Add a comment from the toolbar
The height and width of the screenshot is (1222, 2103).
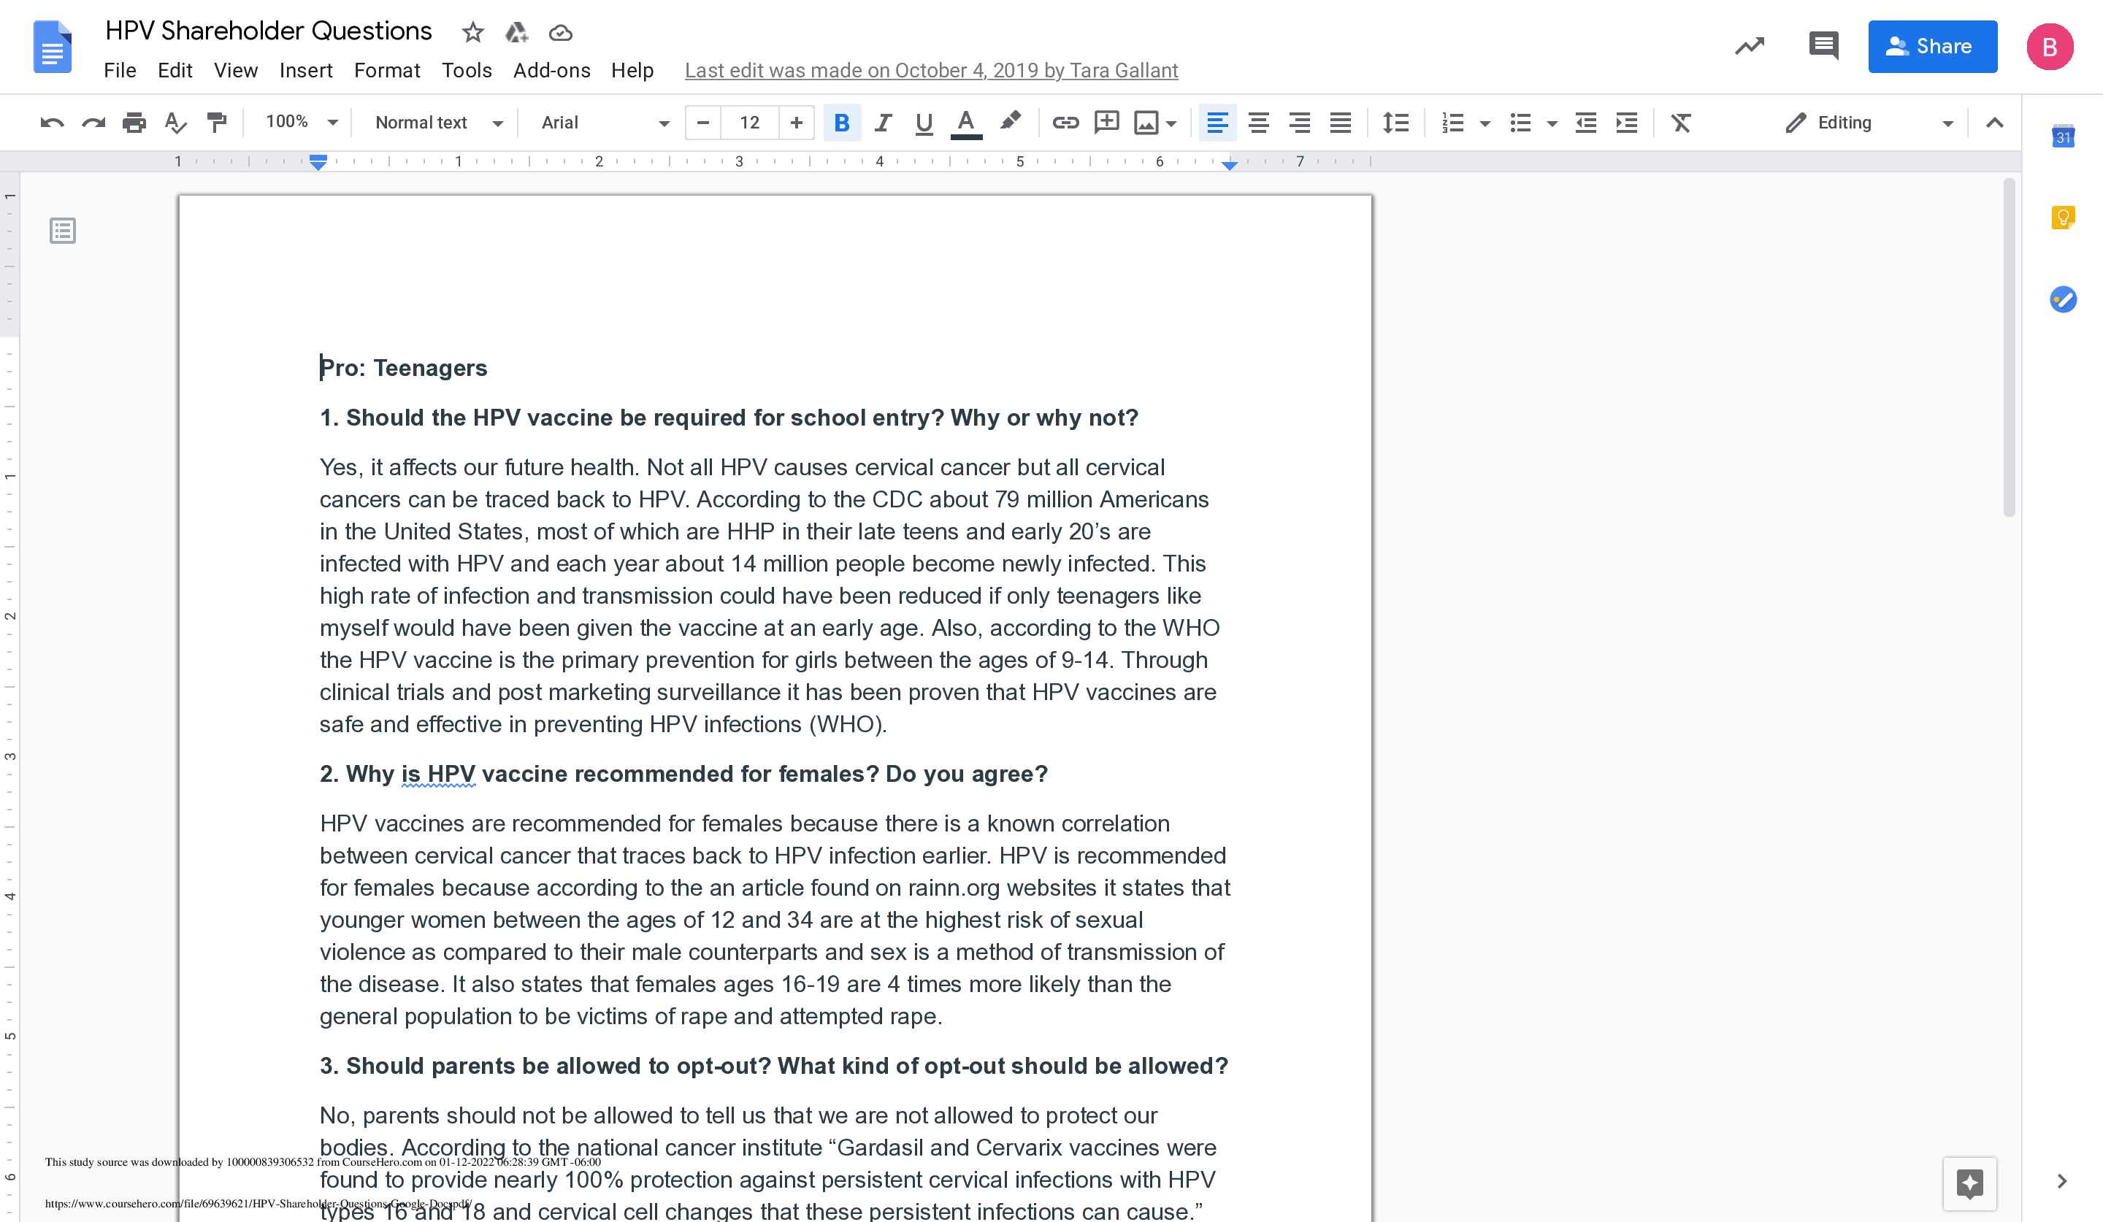point(1106,123)
